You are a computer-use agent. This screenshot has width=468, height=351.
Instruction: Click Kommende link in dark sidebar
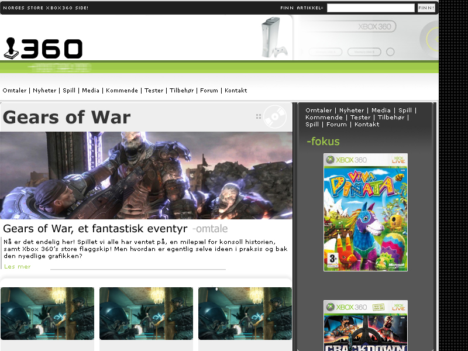point(324,118)
